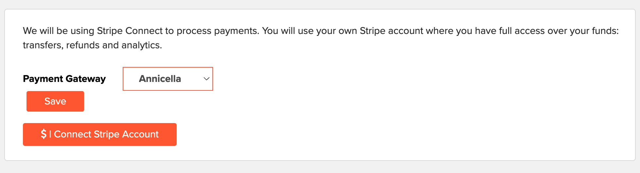Expand the gateway list showing Annicella
Viewport: 640px width, 173px height.
click(168, 79)
